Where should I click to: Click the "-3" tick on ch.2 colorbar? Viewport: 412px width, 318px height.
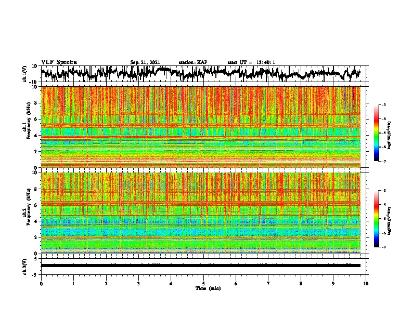coord(383,191)
